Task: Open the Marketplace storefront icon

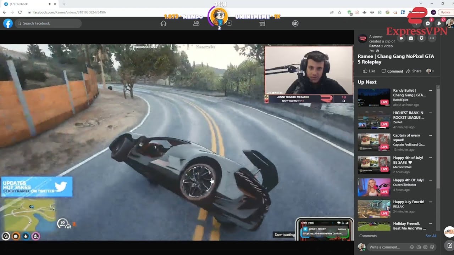Action: pyautogui.click(x=262, y=23)
